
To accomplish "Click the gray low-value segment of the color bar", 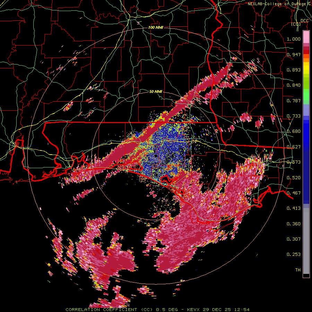I will pyautogui.click(x=306, y=241).
